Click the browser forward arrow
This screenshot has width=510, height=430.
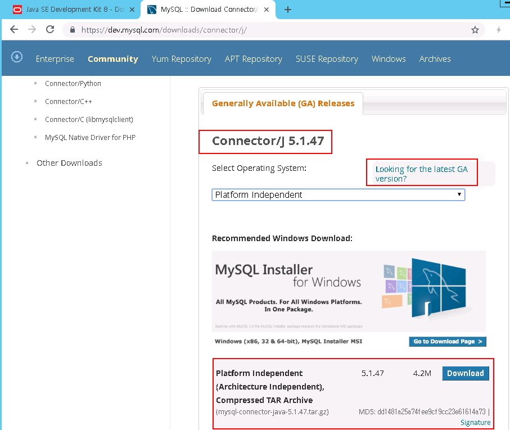point(32,30)
